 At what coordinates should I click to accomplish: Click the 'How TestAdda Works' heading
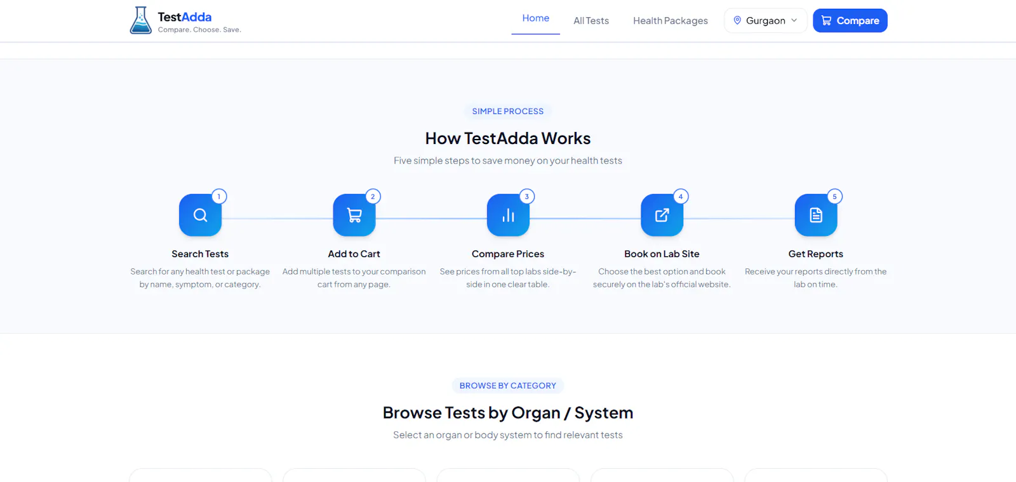point(508,138)
